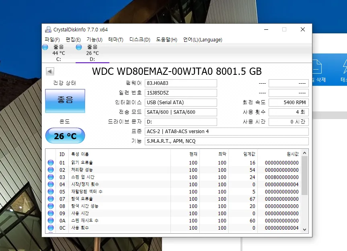Click status orb for attribute 09

tap(51, 213)
